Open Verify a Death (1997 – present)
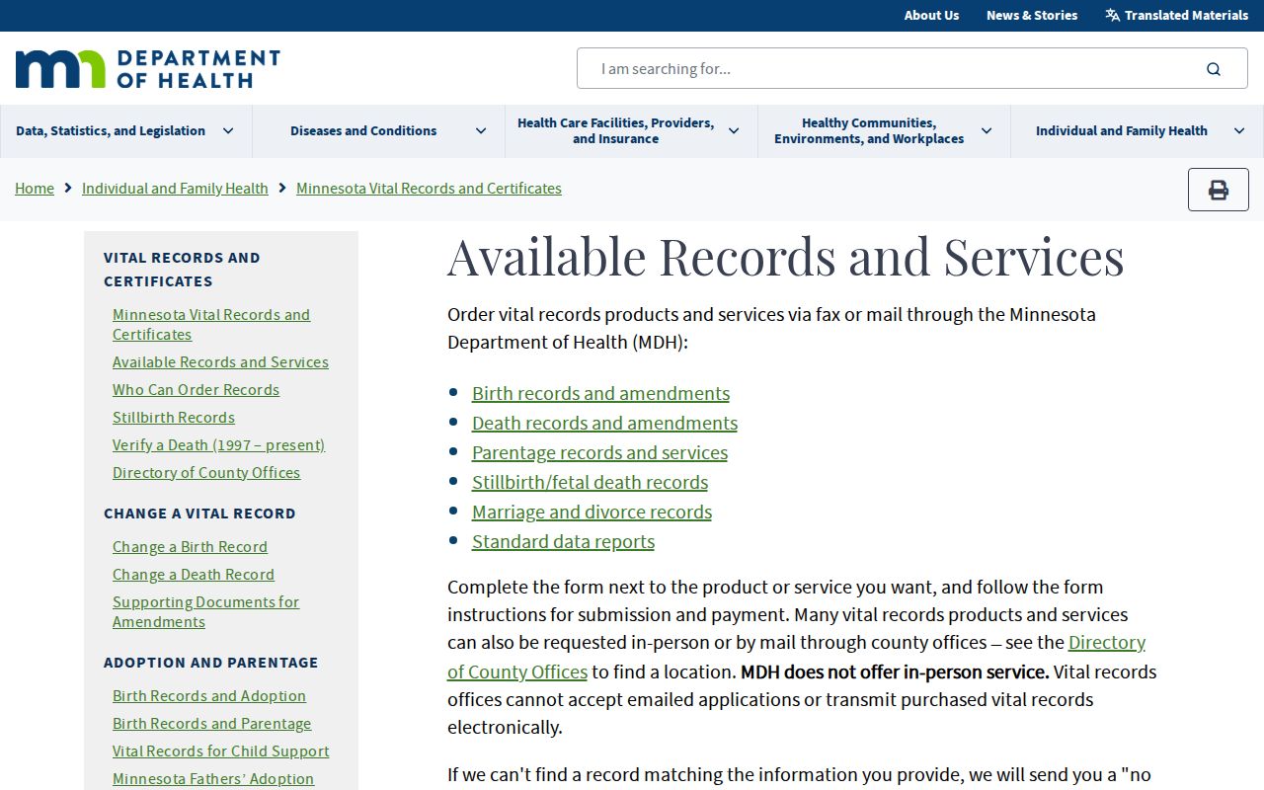Screen dimensions: 1264x790 pos(218,445)
